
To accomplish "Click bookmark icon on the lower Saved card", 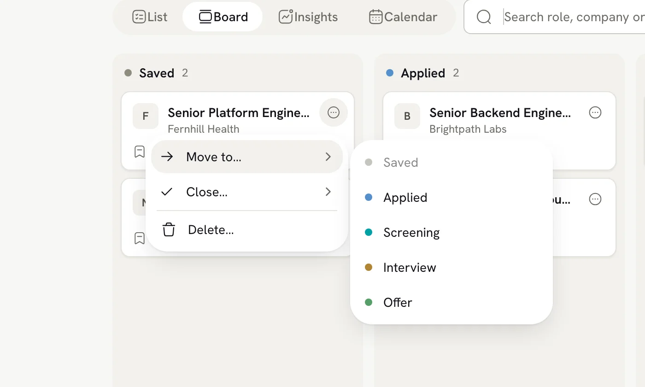I will [140, 238].
